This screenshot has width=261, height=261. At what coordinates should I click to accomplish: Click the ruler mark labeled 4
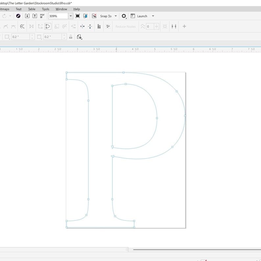tap(116, 49)
